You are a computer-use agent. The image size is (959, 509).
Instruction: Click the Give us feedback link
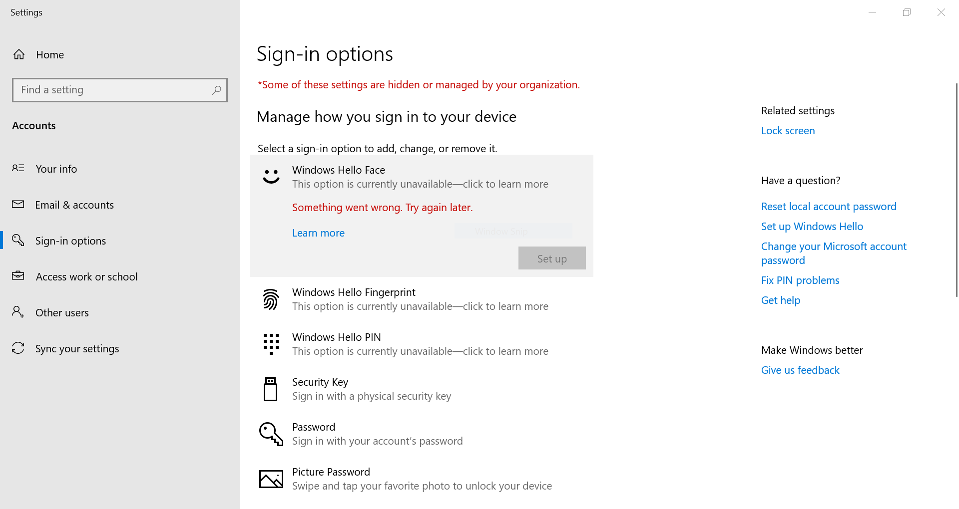[800, 370]
